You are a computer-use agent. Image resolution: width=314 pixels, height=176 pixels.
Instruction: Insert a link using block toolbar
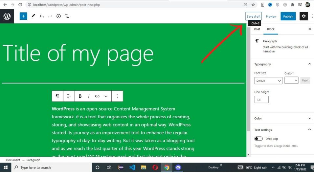pos(97,96)
